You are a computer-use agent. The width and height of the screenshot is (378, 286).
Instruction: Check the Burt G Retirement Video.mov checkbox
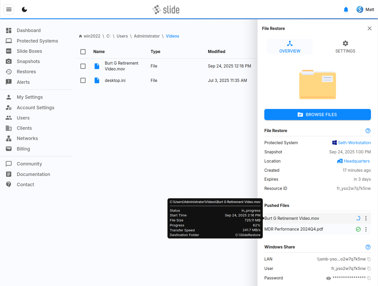(x=83, y=66)
